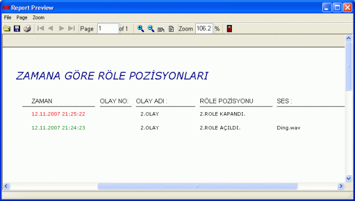
Task: Advance to next page arrow
Action: click(62, 28)
